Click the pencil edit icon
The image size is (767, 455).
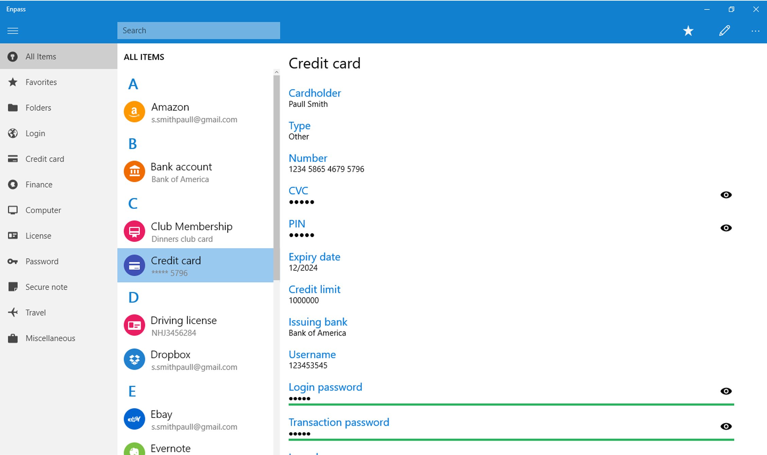(724, 31)
